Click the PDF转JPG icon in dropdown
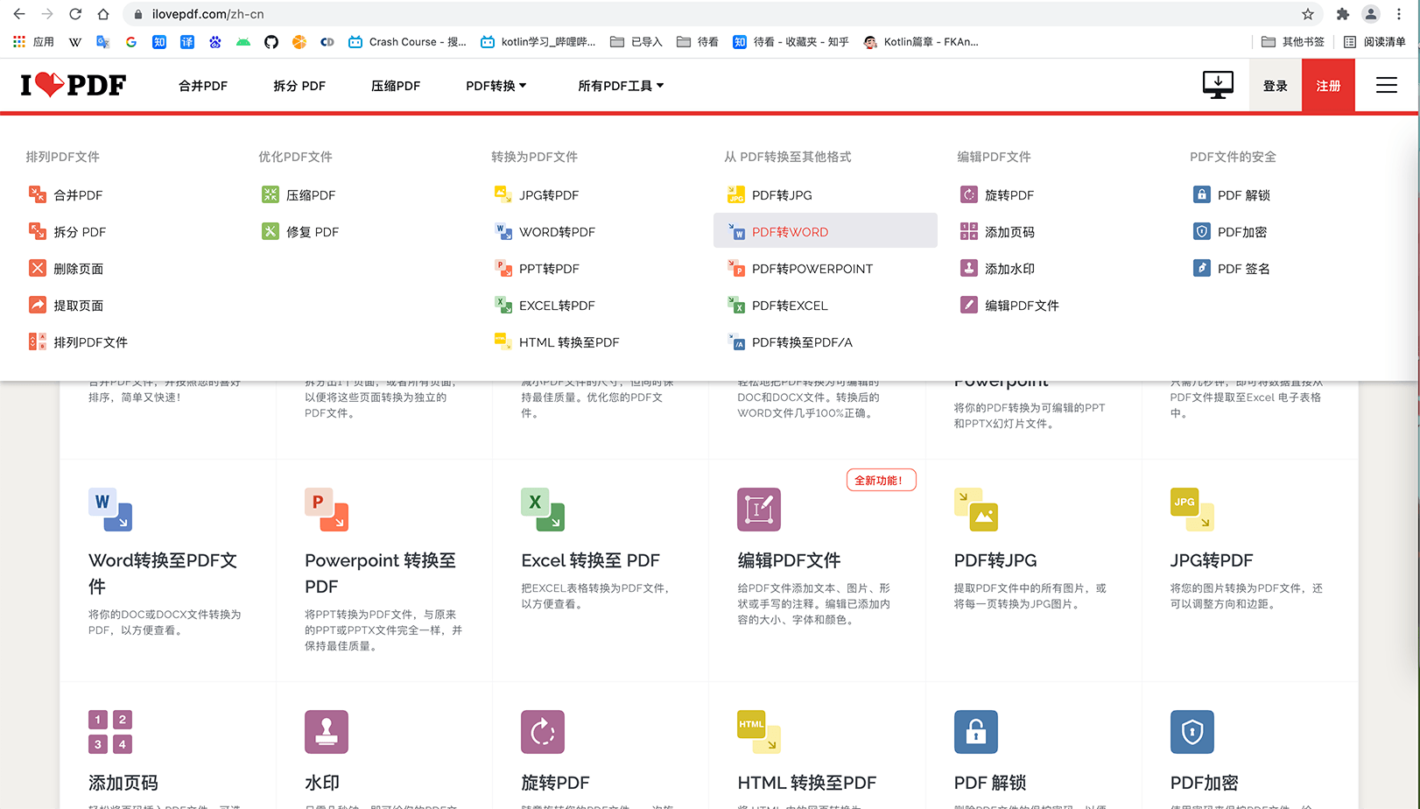The image size is (1420, 809). click(735, 194)
